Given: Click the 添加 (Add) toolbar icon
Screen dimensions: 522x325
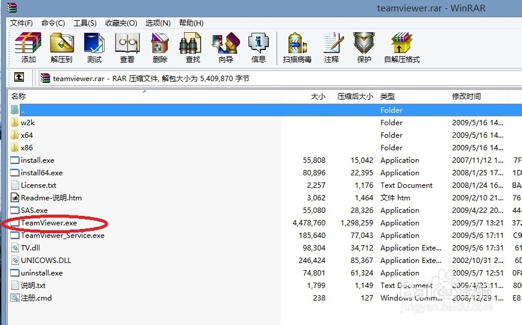Looking at the screenshot, I should pos(28,42).
